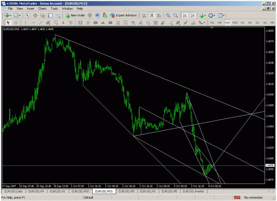Image resolution: width=277 pixels, height=201 pixels.
Task: Click the No connection status indicator
Action: tap(248, 197)
